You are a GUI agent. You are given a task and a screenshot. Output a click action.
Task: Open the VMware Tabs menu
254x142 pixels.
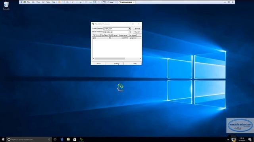(48, 2)
